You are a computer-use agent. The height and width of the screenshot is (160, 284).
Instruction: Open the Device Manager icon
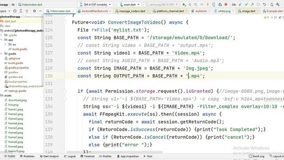[272, 4]
